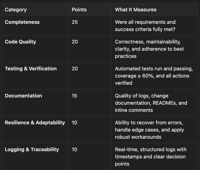Click the 25 points value for Completeness
200x170 pixels.
point(75,22)
